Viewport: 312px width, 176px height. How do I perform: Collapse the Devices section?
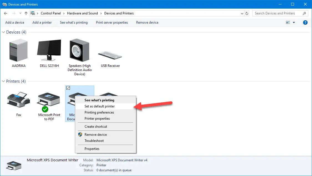[x=4, y=32]
